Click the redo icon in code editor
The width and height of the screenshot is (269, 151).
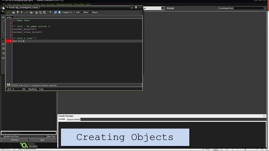[31, 12]
